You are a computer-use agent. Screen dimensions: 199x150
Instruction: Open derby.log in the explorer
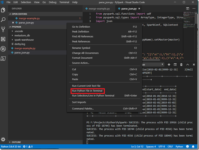(20, 44)
